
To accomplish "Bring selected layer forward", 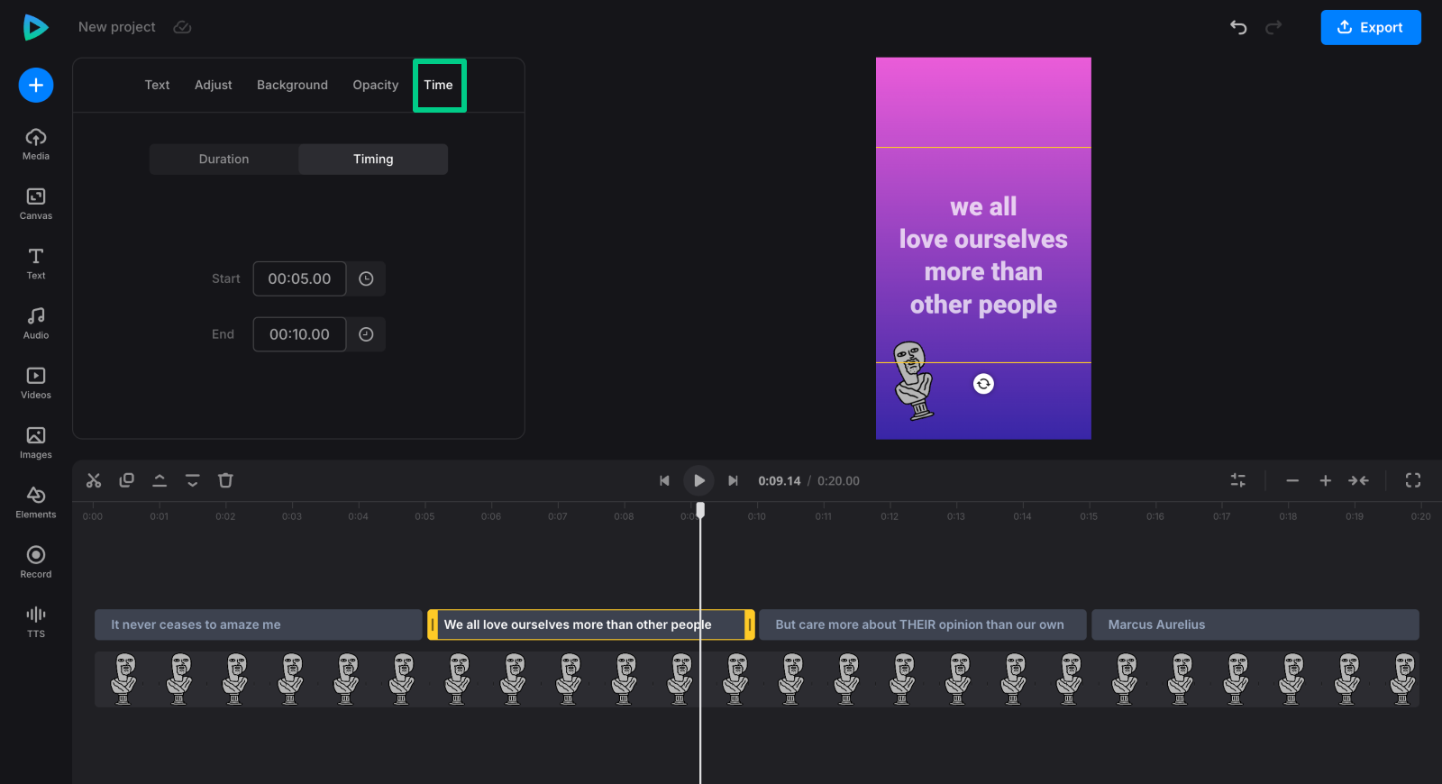I will 160,480.
